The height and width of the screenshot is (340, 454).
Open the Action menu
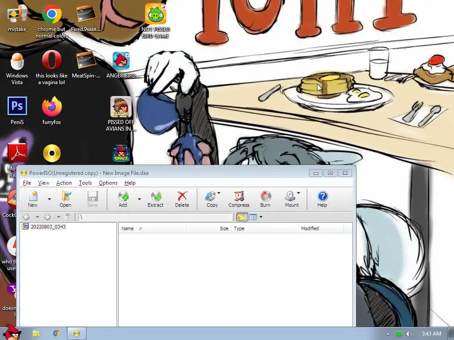[x=64, y=183]
